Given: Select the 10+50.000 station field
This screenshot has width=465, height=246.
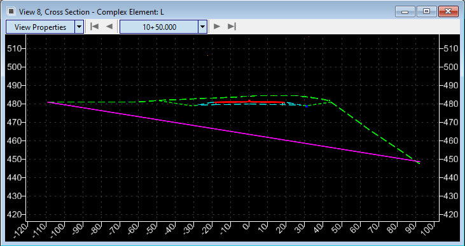Looking at the screenshot, I should coord(159,27).
